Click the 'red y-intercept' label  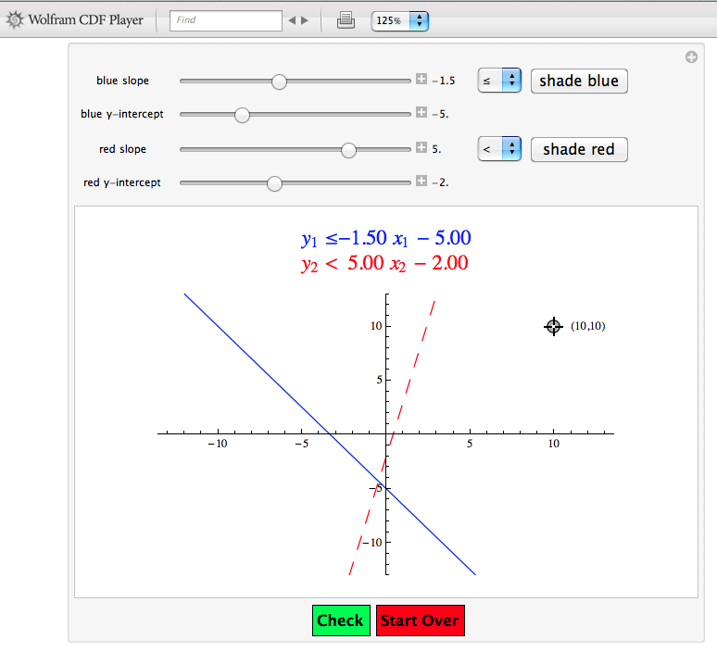coord(122,182)
